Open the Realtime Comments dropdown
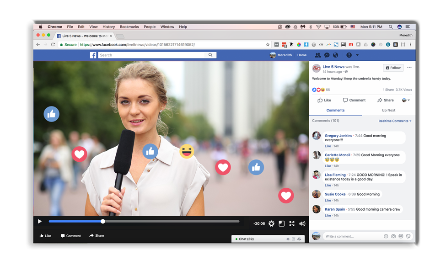The height and width of the screenshot is (276, 446). pyautogui.click(x=394, y=121)
